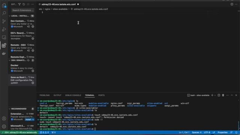Open Install dropdown arrow for Extension Pack
Screen dimensions: 240x135
click(33, 120)
